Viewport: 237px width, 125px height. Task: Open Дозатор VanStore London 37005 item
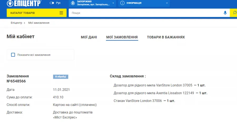[153, 85]
